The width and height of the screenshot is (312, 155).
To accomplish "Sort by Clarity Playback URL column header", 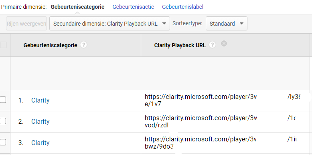I will (x=180, y=45).
